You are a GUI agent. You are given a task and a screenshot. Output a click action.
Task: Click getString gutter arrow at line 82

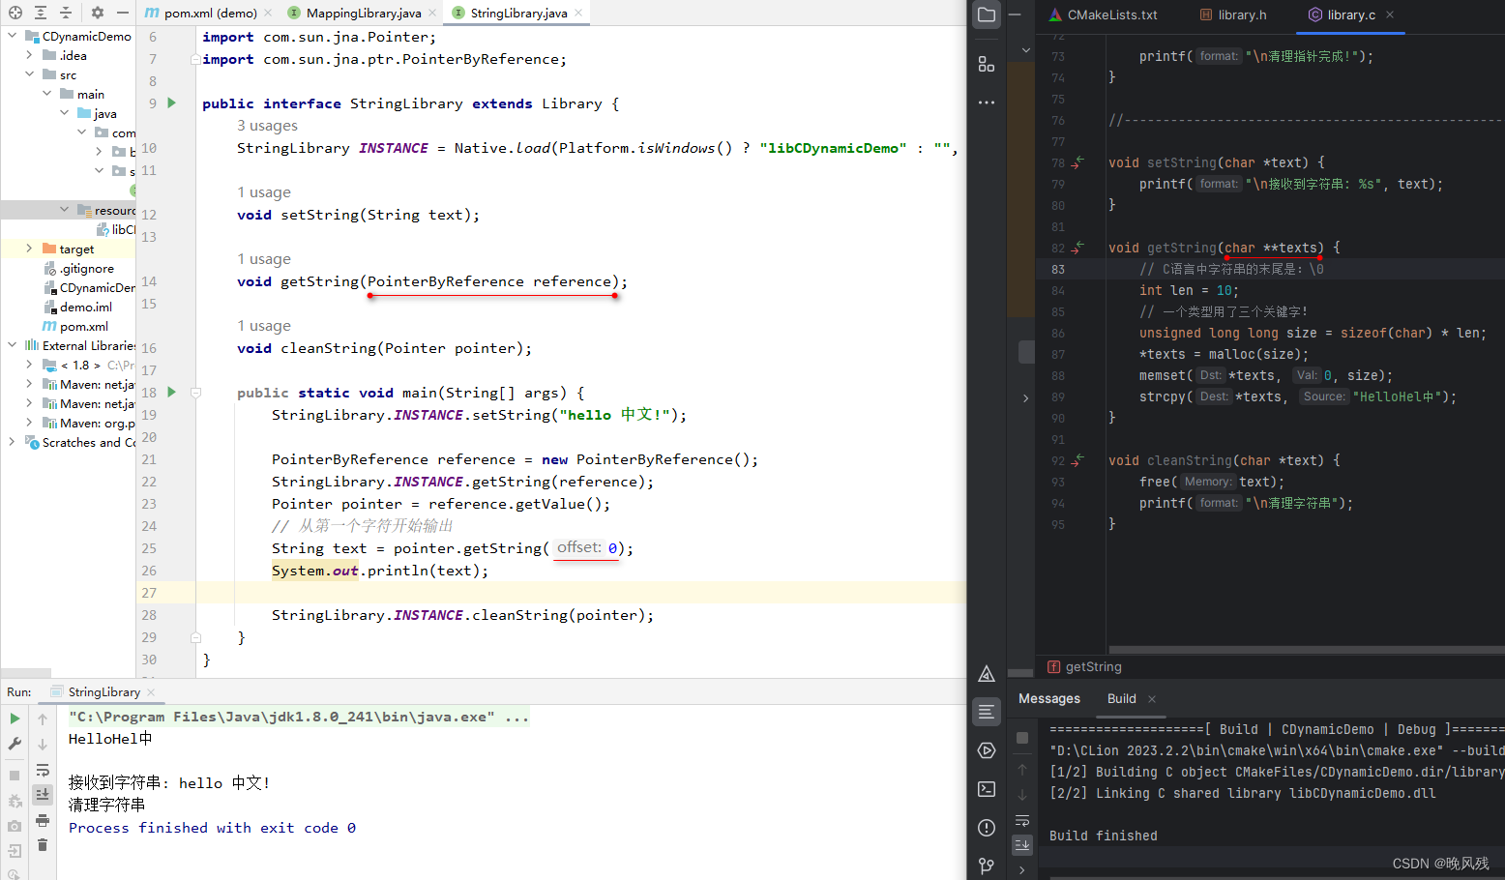coord(1077,248)
